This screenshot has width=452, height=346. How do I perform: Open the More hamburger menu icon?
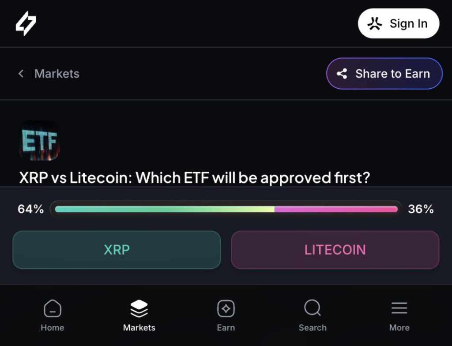(399, 308)
